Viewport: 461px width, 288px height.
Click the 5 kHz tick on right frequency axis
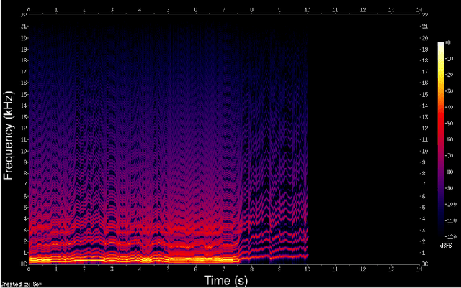(x=425, y=208)
